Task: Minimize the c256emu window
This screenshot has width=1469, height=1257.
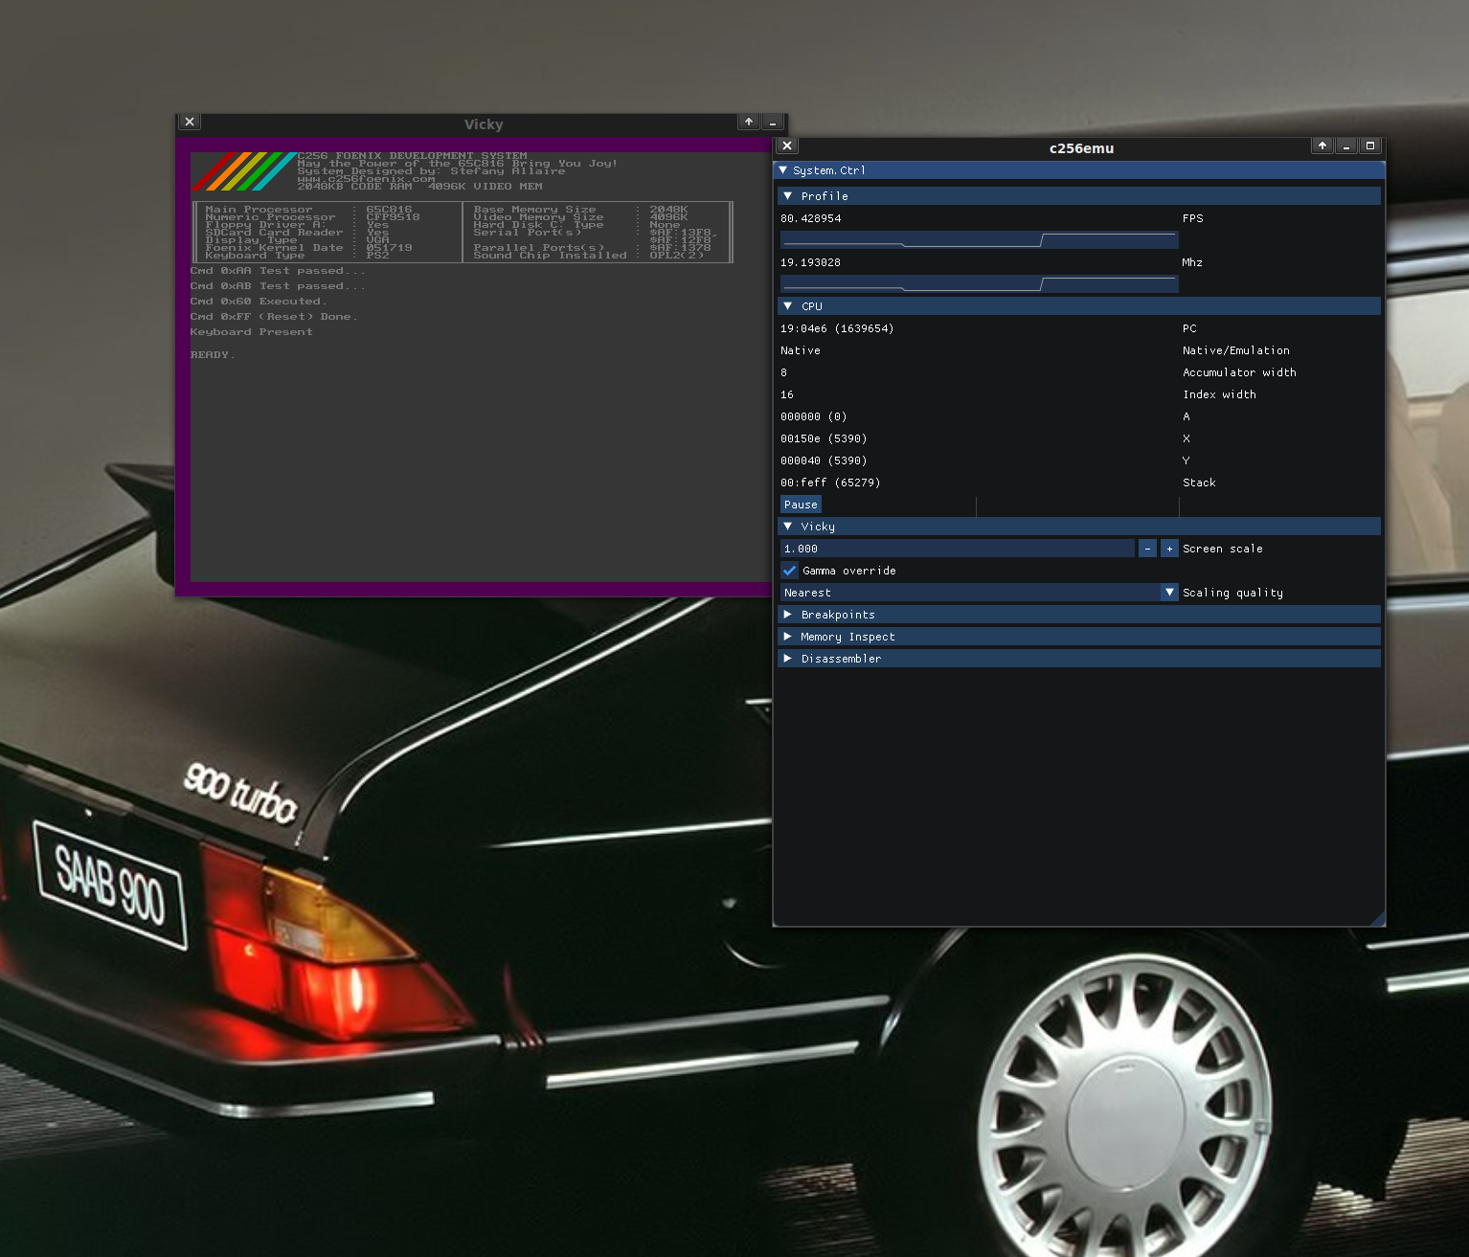Action: coord(1346,146)
